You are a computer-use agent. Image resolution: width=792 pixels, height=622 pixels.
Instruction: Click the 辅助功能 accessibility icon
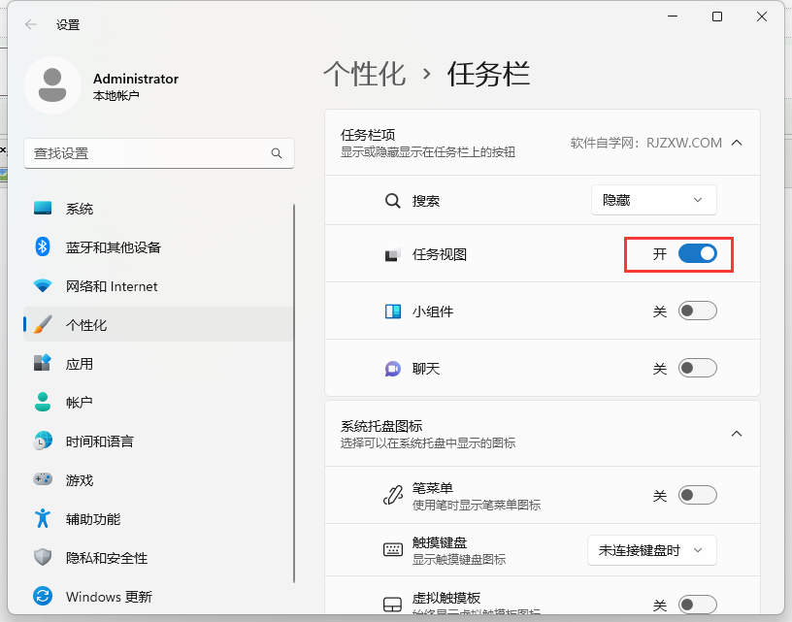pos(42,518)
